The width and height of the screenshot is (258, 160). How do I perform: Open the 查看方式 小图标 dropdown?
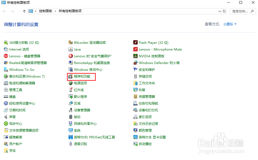point(230,24)
